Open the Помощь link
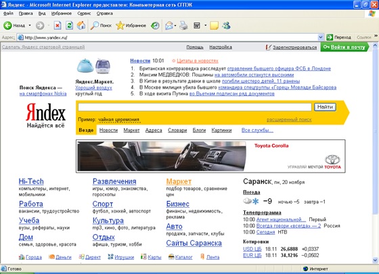This screenshot has height=274, width=379. 195,47
